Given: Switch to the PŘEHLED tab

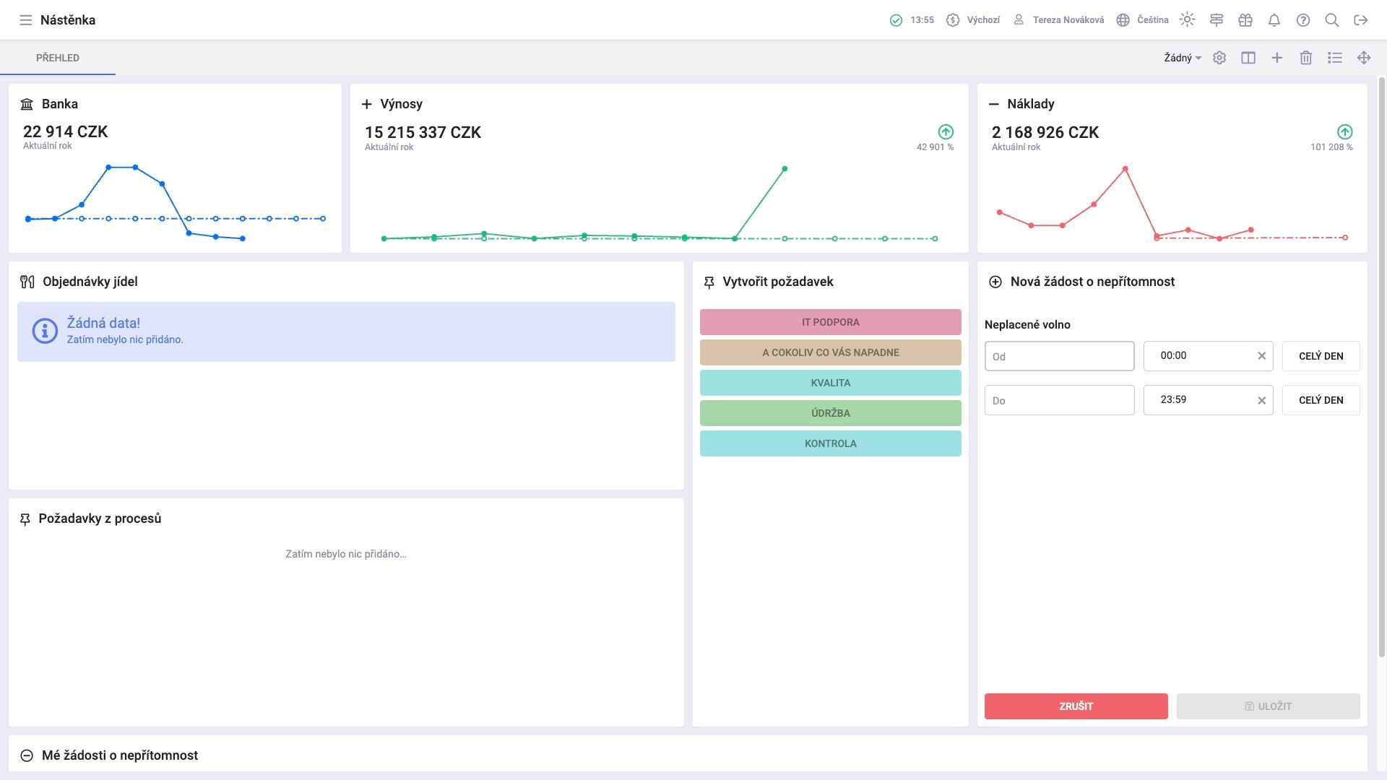Looking at the screenshot, I should click(58, 58).
